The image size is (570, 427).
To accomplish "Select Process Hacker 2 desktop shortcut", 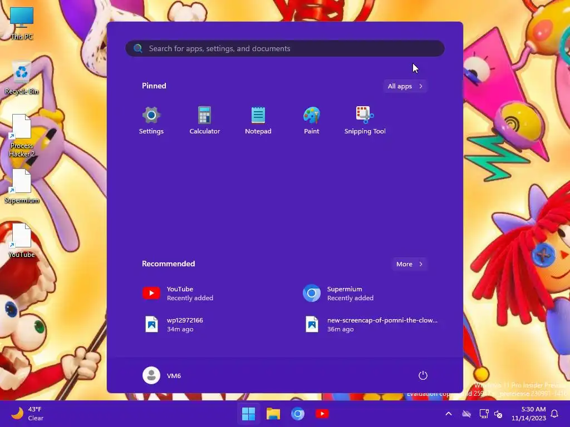I will tap(22, 136).
